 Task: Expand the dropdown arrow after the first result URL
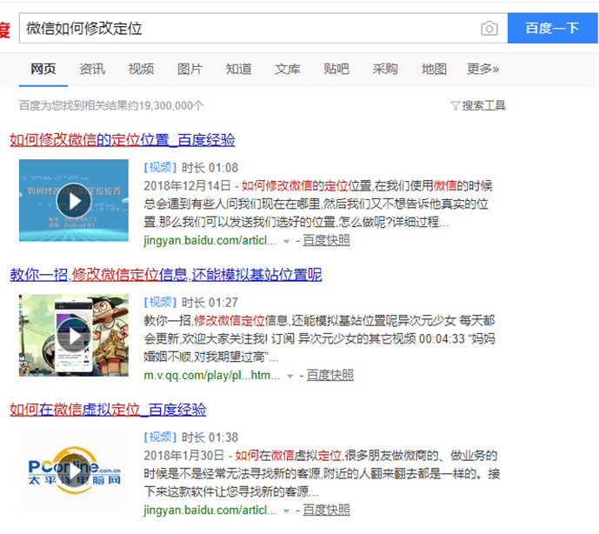pos(286,242)
